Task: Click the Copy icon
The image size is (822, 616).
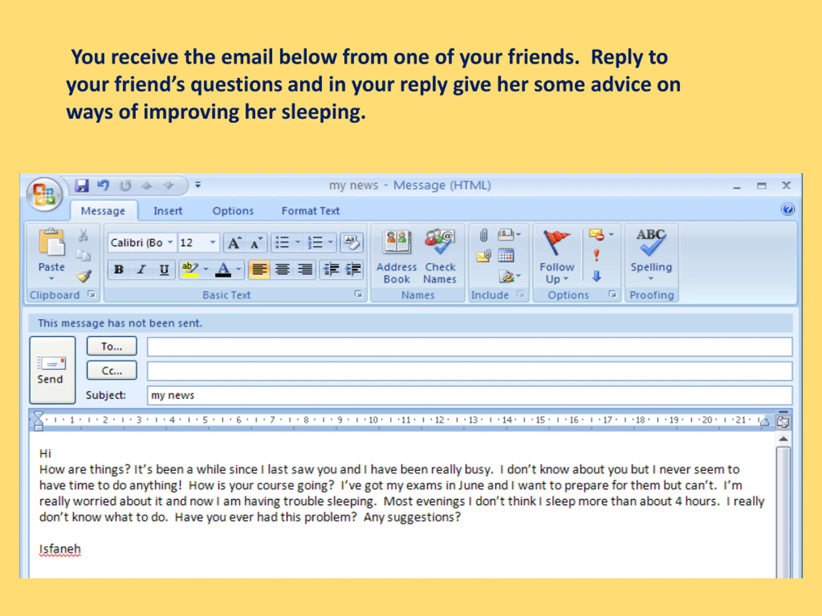Action: pyautogui.click(x=83, y=255)
